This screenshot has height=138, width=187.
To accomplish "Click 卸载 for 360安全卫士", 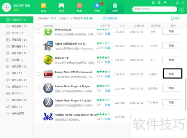I will pos(171,60).
